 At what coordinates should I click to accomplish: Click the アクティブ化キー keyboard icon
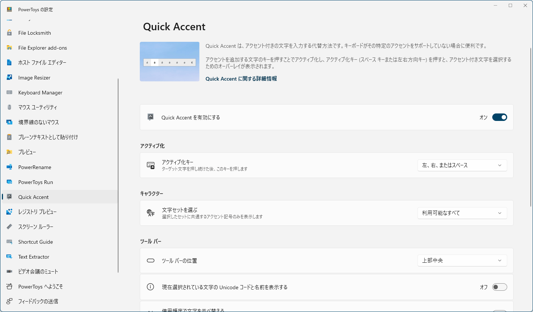pos(151,165)
